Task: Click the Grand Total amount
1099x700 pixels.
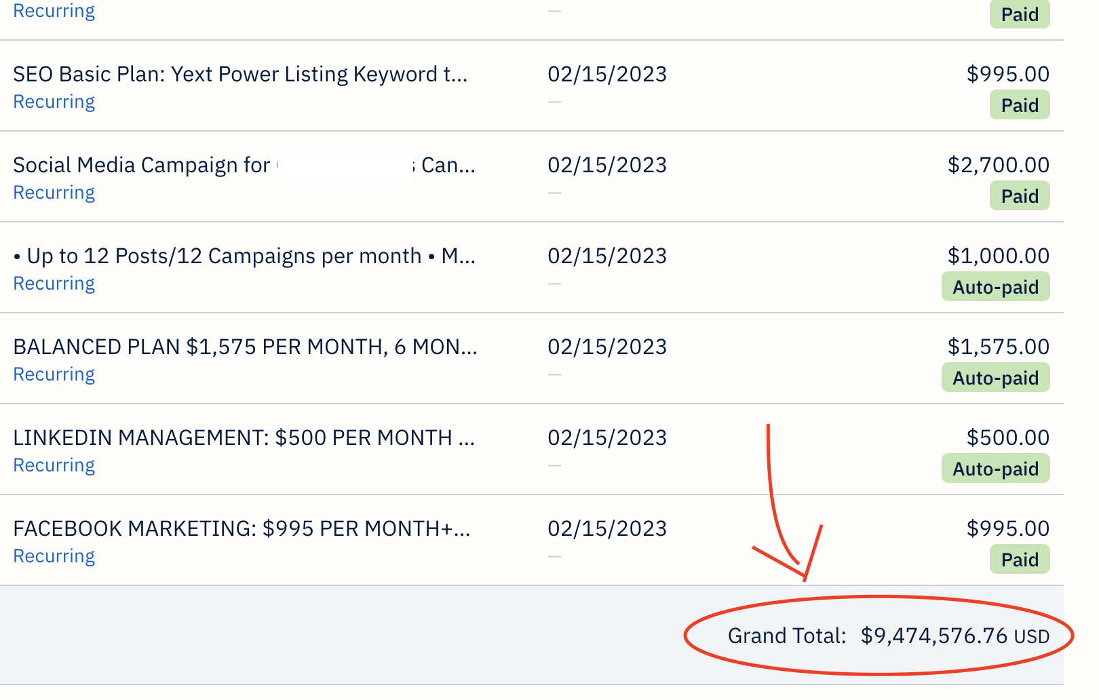Action: click(x=934, y=636)
